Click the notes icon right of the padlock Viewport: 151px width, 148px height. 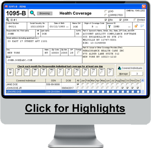tap(142, 26)
